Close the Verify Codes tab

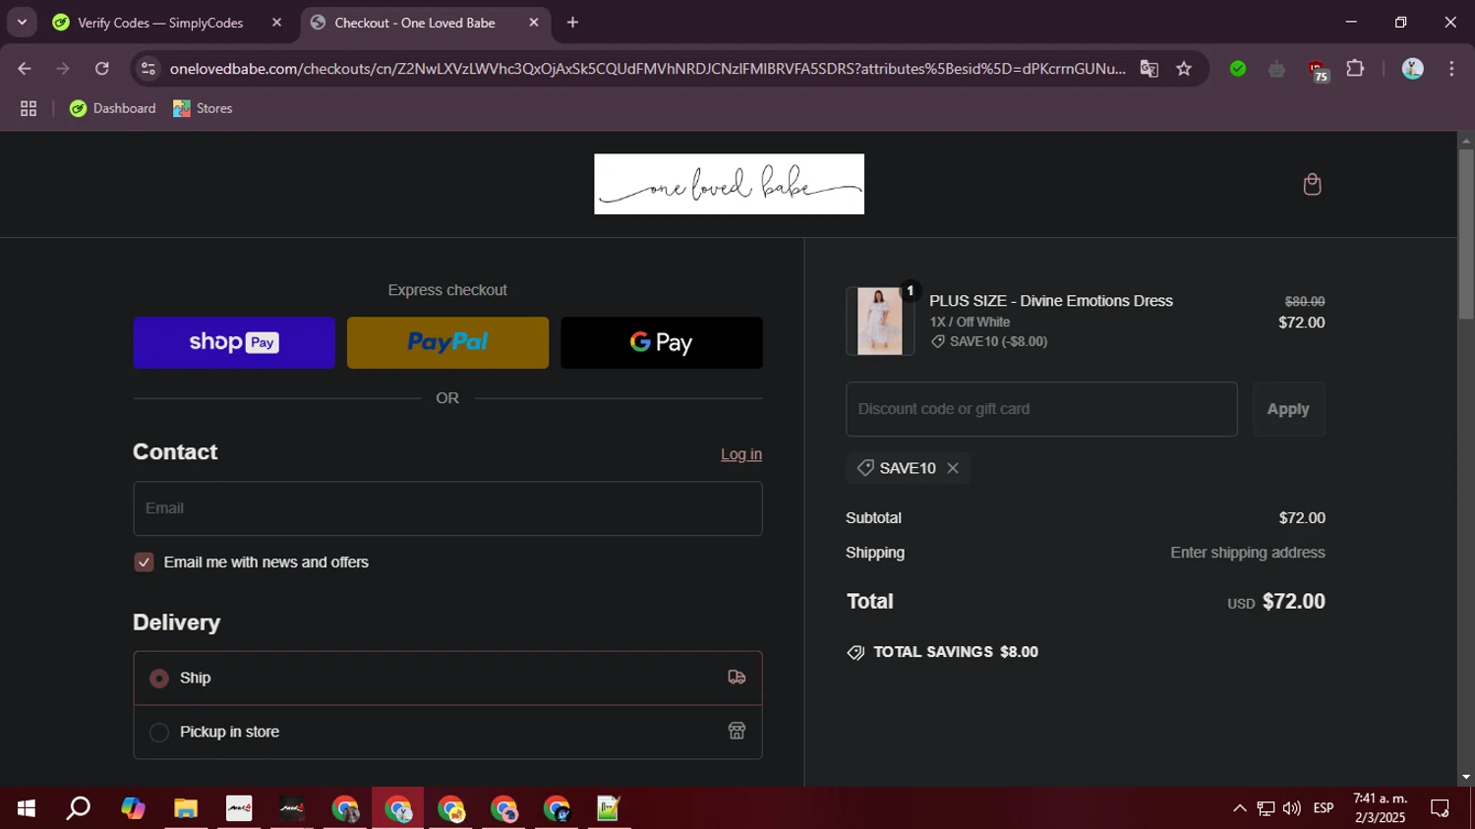pos(276,23)
